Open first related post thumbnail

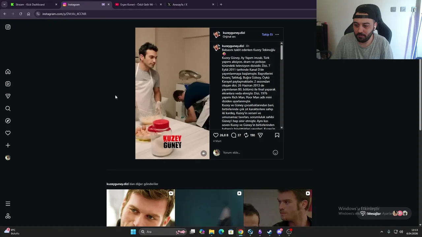(141, 208)
